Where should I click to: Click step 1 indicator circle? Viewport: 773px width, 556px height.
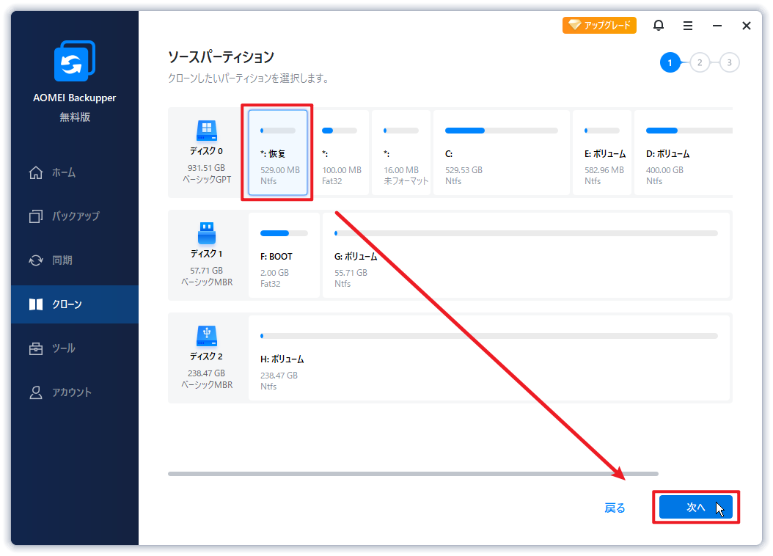coord(670,62)
